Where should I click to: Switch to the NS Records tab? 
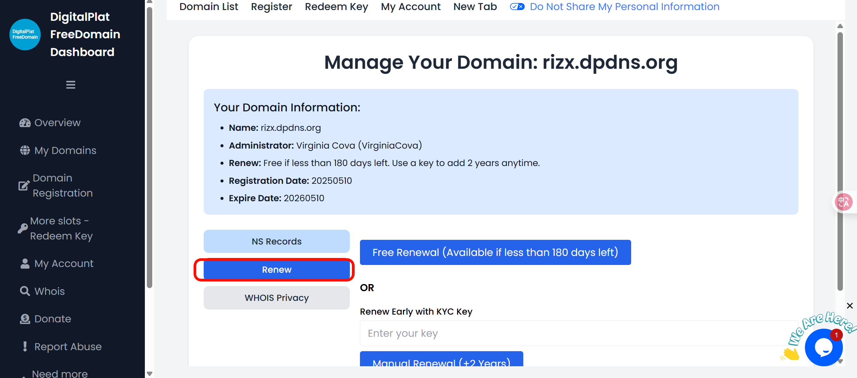click(x=277, y=241)
